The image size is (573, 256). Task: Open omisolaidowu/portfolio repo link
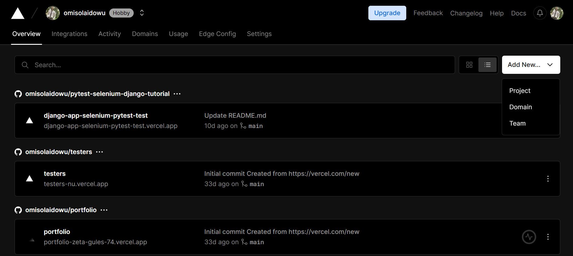61,210
